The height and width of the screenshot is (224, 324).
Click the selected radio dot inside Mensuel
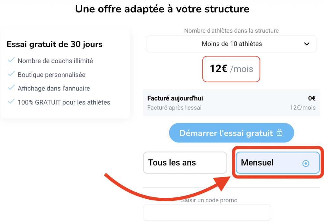point(306,164)
